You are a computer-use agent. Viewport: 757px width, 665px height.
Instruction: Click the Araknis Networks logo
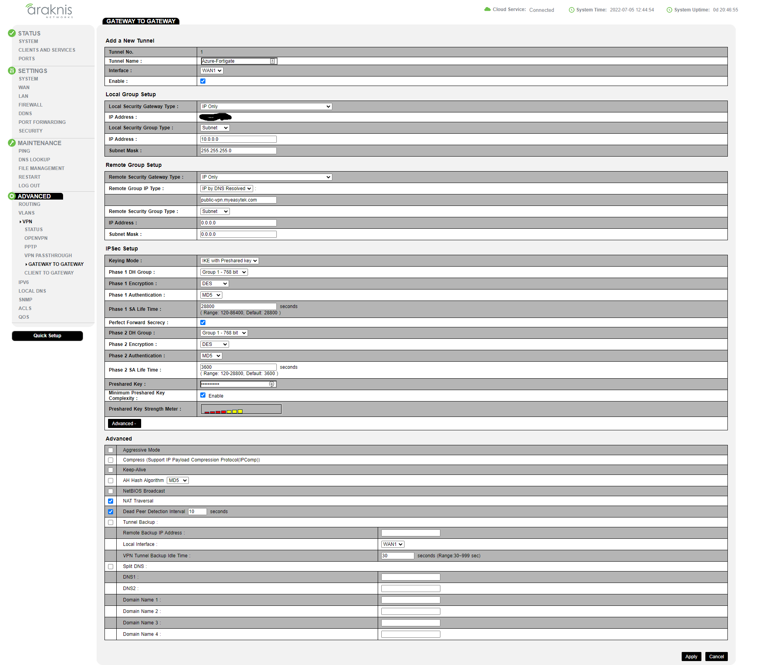click(x=49, y=10)
